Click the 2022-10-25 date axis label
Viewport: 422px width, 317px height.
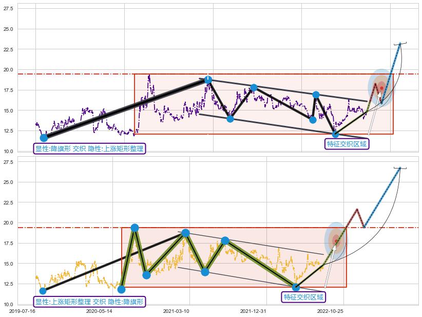click(x=330, y=311)
